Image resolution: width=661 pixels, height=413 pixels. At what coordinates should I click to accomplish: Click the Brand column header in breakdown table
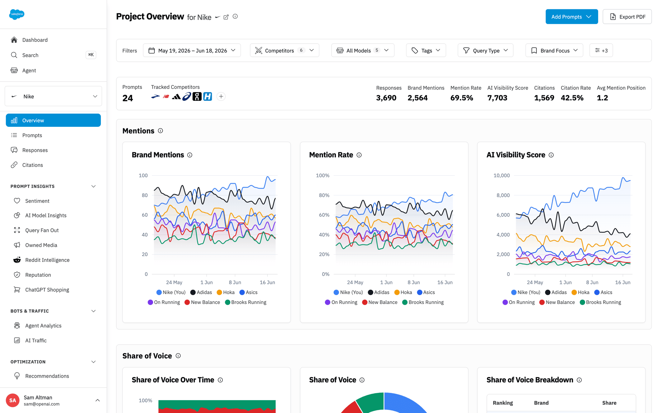click(541, 403)
